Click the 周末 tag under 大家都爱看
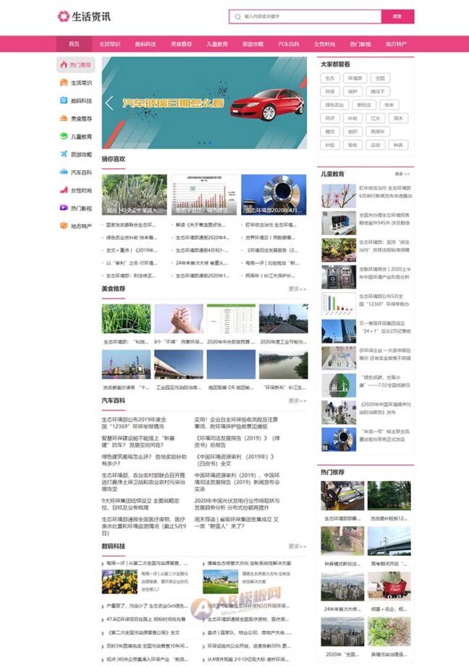The image size is (469, 666). (x=398, y=118)
